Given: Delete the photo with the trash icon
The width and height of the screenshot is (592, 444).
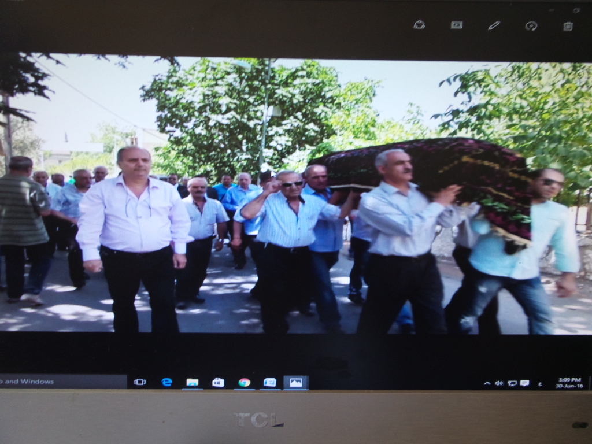Looking at the screenshot, I should pyautogui.click(x=568, y=26).
